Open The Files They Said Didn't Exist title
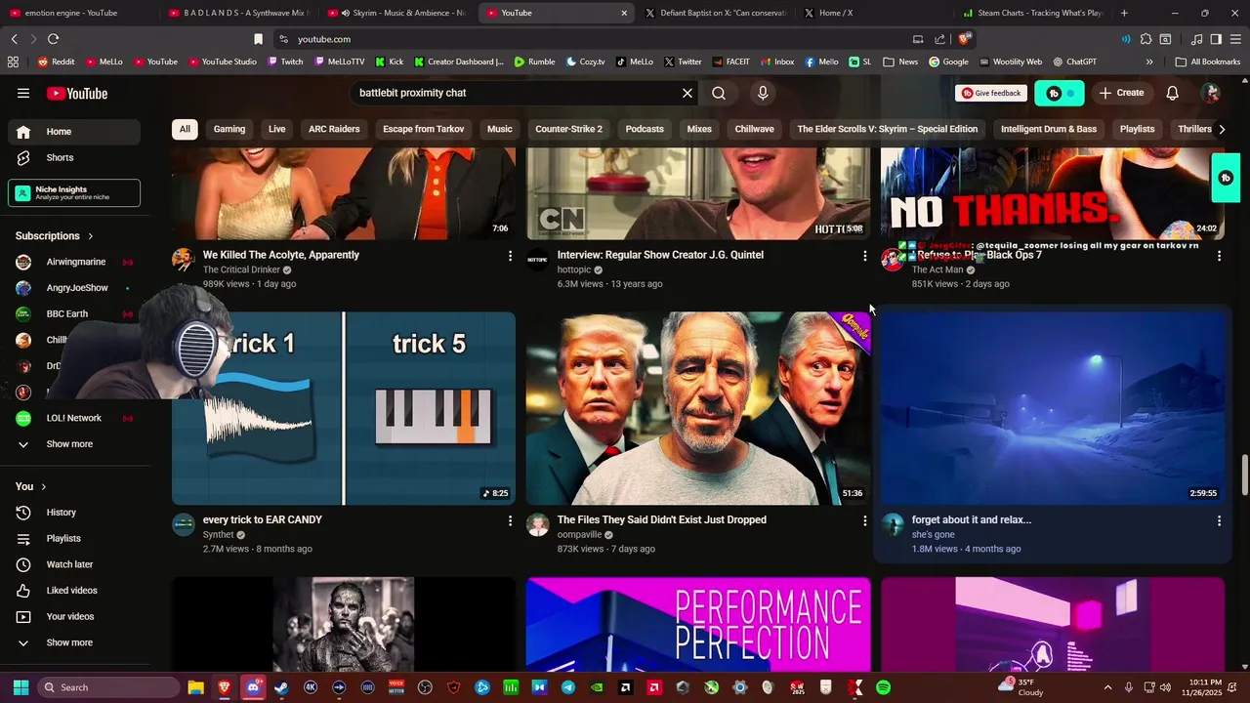Viewport: 1250px width, 703px height. tap(661, 519)
